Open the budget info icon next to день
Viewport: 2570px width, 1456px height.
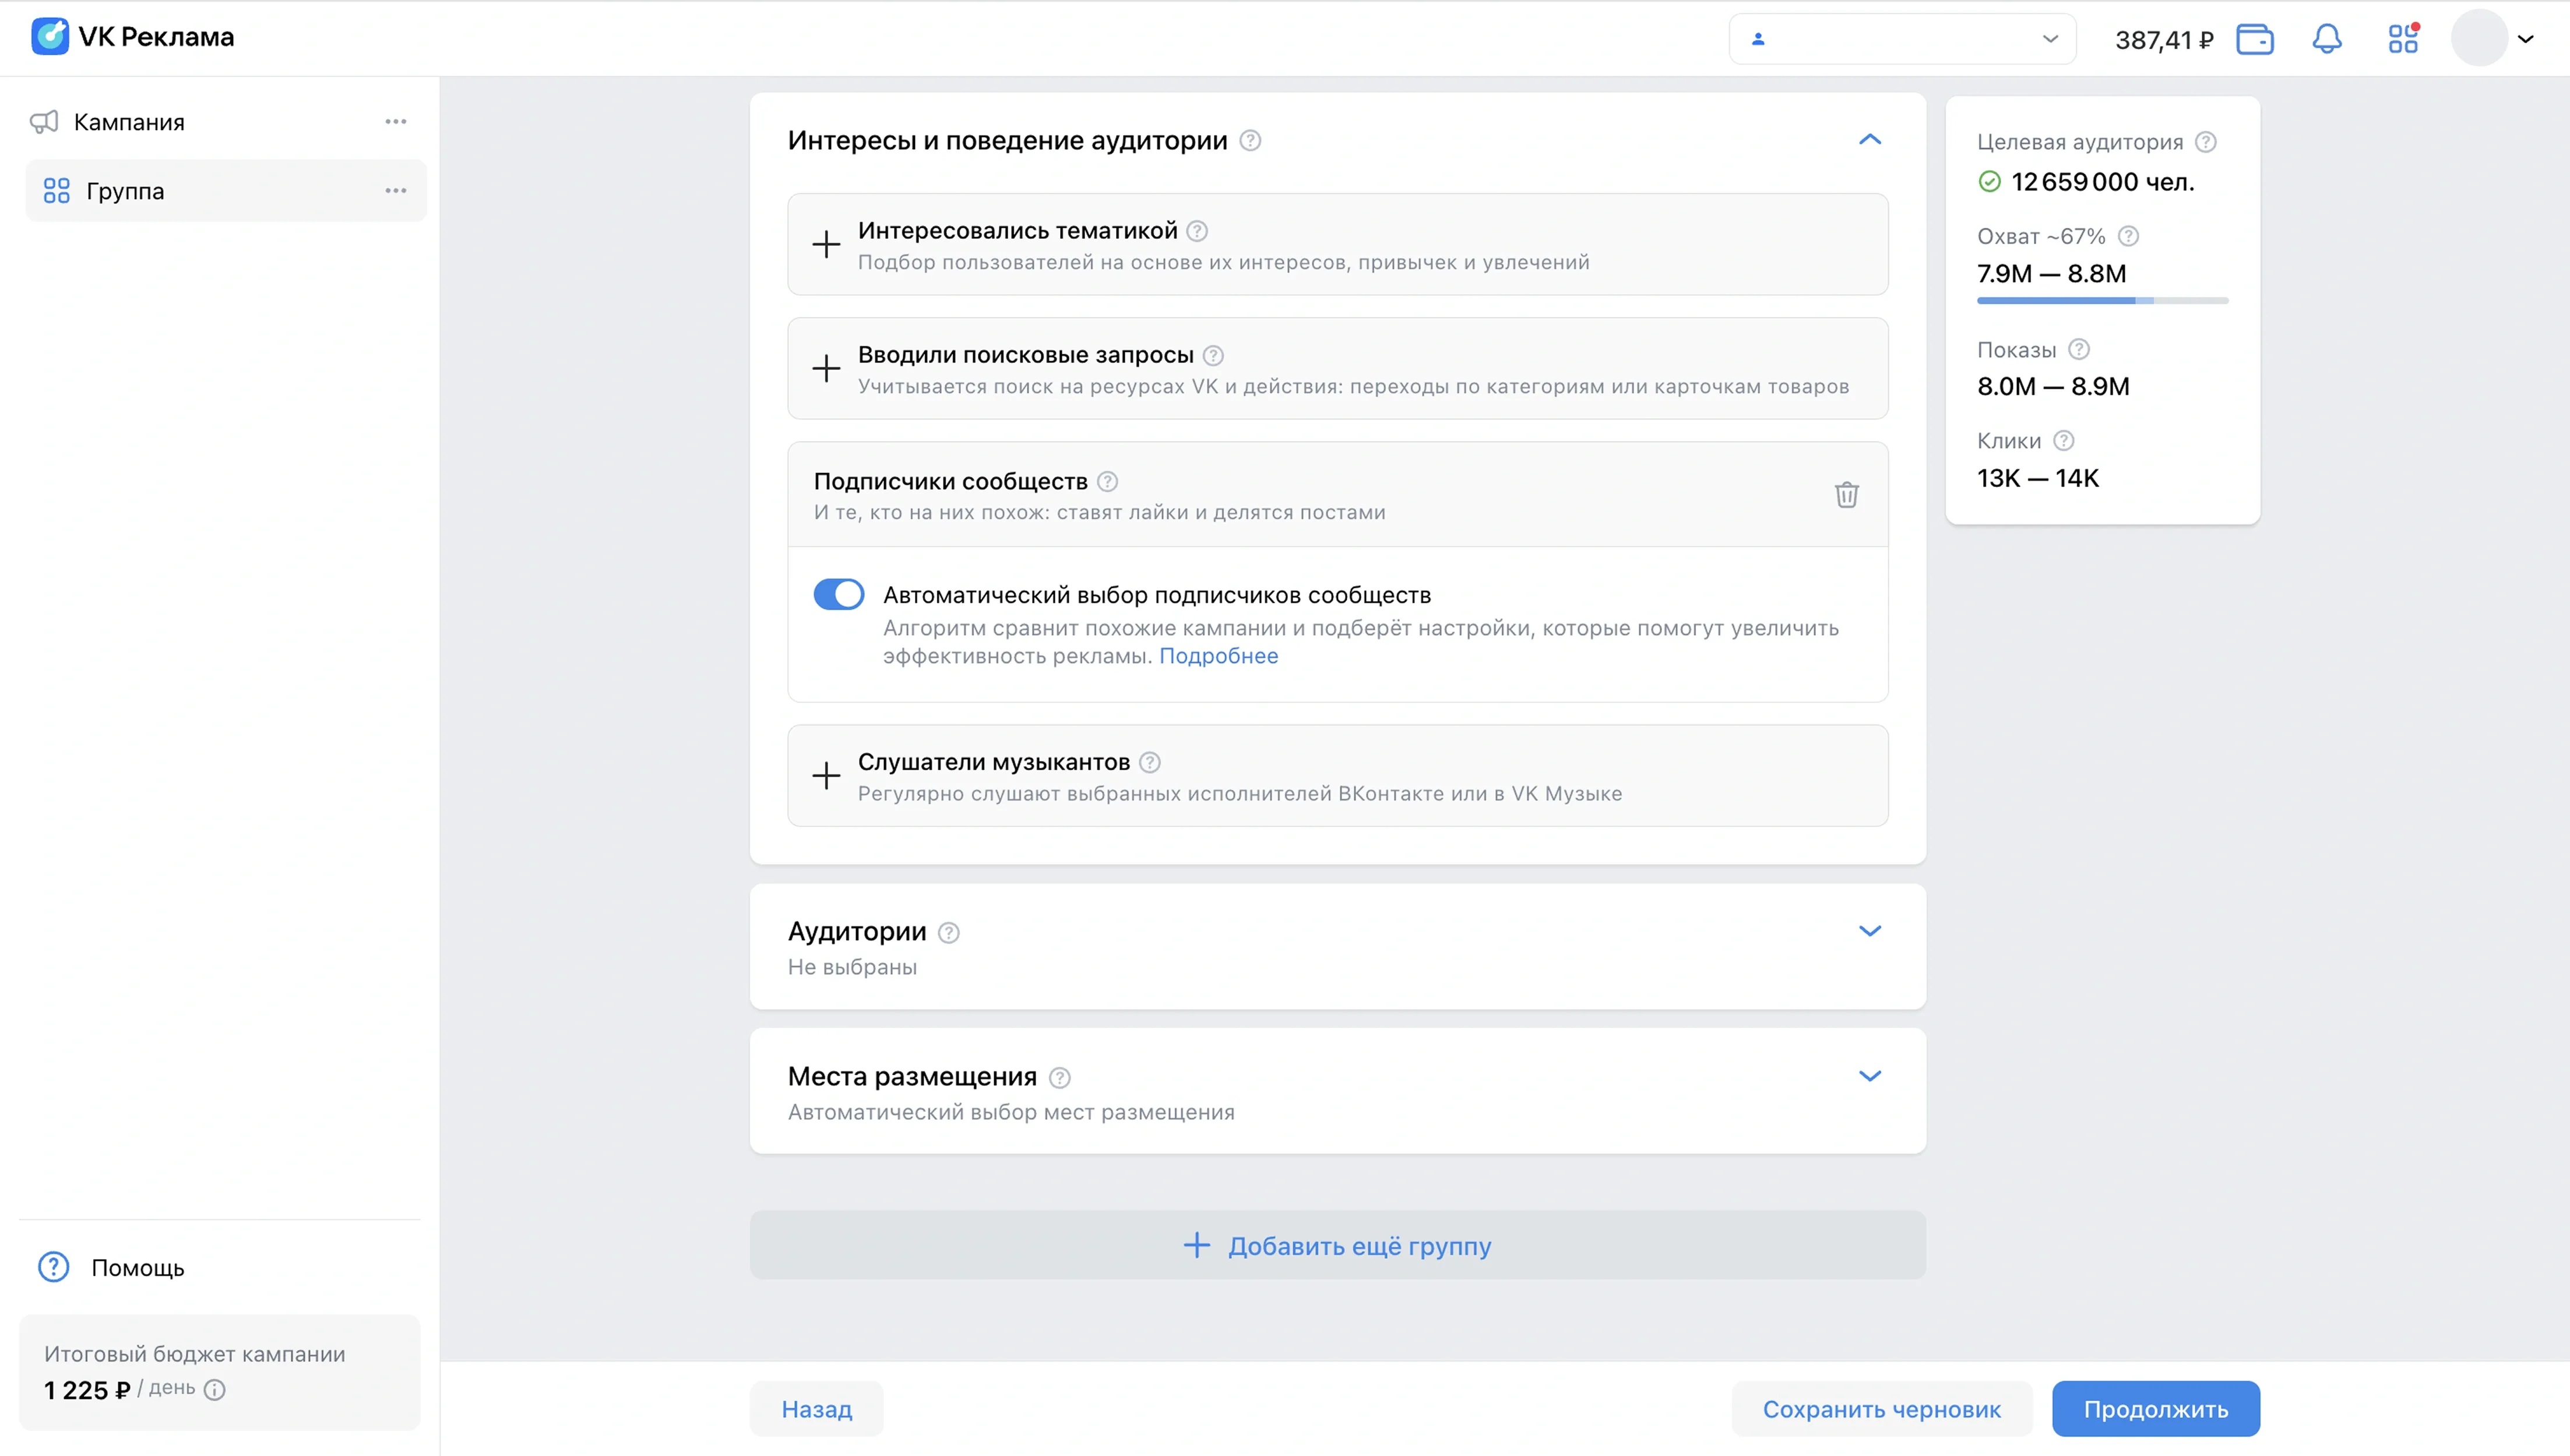pyautogui.click(x=215, y=1389)
